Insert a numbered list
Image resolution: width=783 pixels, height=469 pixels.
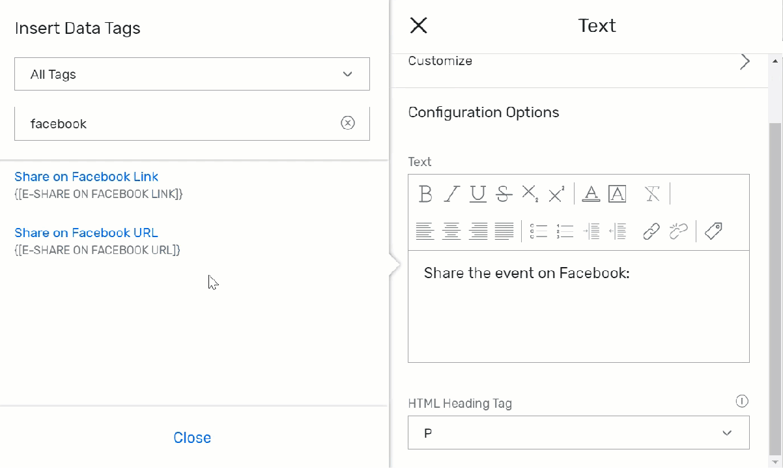point(564,231)
